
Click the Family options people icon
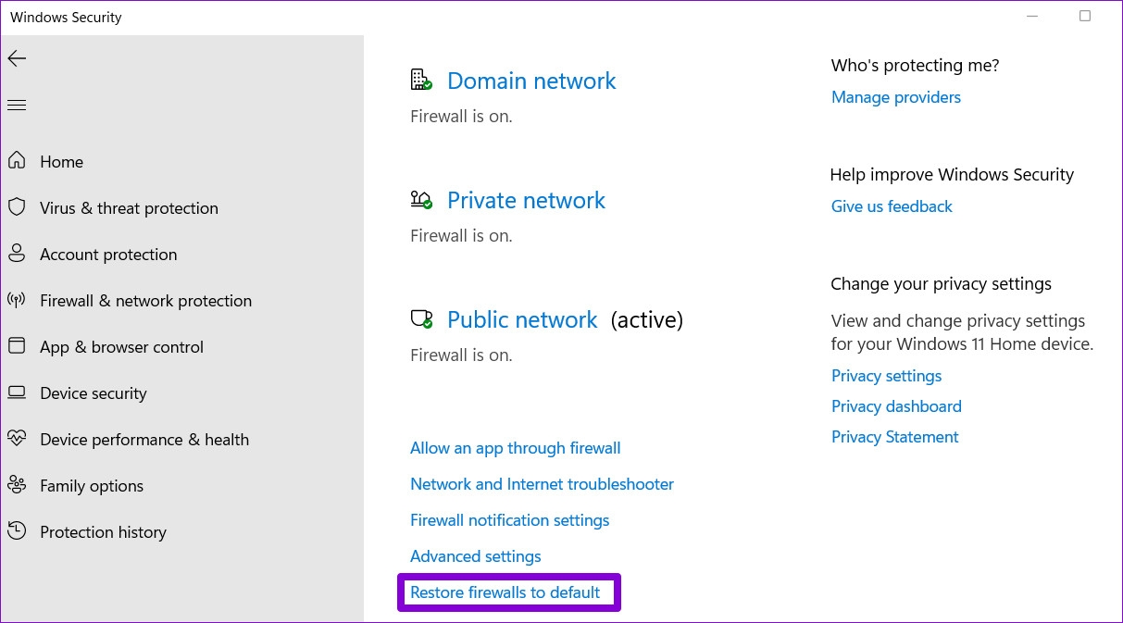click(x=17, y=485)
